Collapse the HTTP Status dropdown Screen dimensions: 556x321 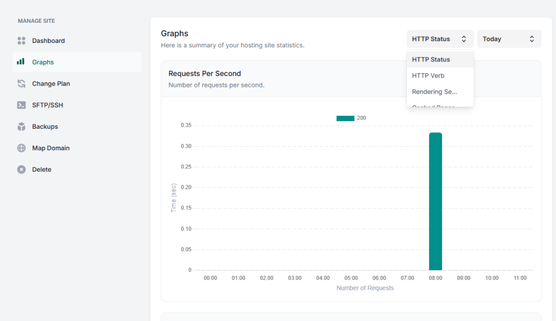tap(440, 39)
